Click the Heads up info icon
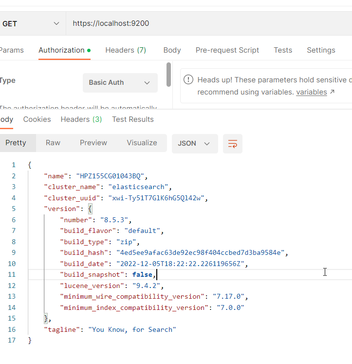 [188, 80]
